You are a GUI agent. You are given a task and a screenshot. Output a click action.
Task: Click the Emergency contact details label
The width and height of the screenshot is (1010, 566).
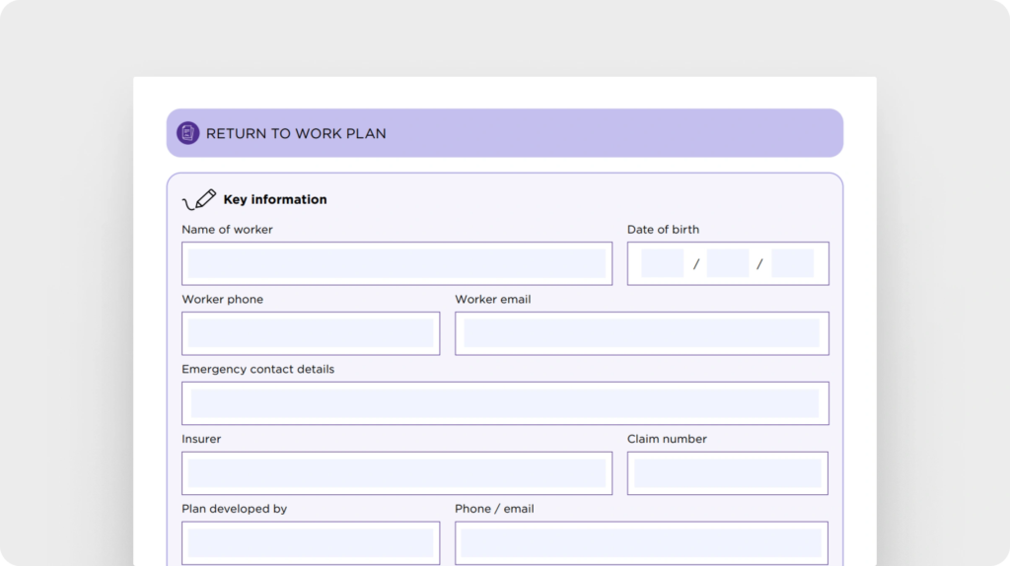click(257, 369)
